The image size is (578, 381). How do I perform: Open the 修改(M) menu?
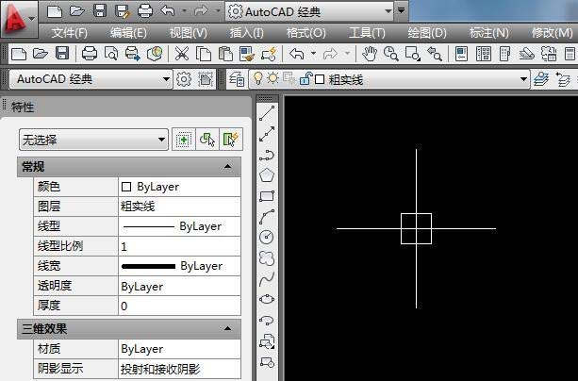tap(552, 33)
